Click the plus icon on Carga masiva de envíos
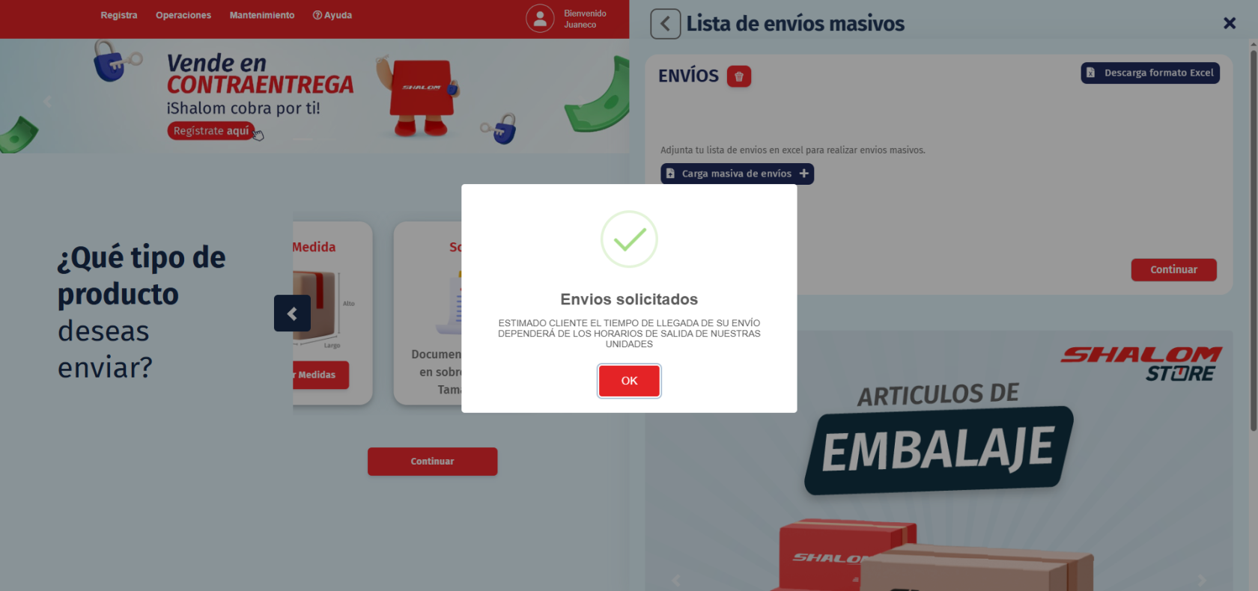Screen dimensions: 1258x591 point(803,174)
